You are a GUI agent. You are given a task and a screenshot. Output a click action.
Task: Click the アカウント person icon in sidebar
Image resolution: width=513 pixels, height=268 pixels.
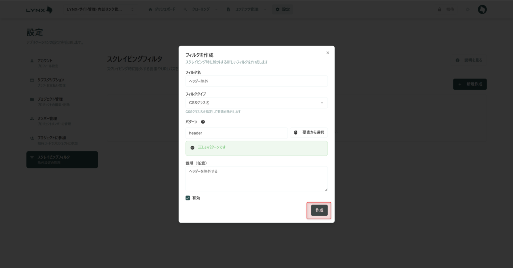point(32,60)
